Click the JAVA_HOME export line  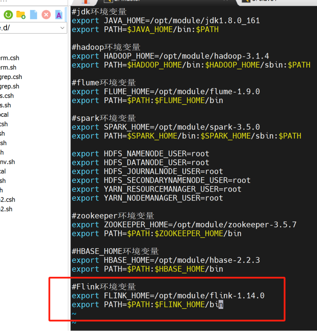(166, 21)
